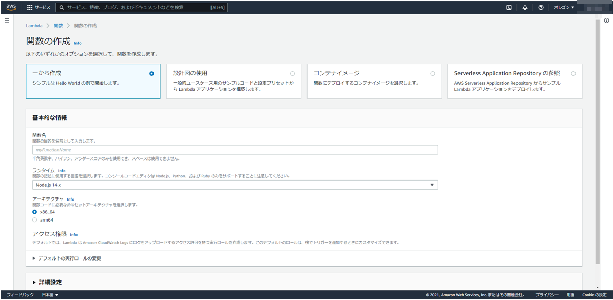Click the search magnifier icon in the search bar
The width and height of the screenshot is (613, 300).
62,7
